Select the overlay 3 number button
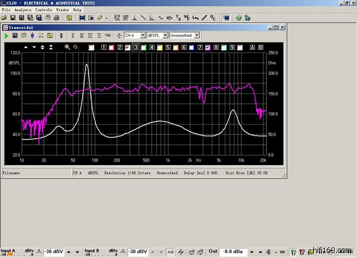357x258 pixels. tap(136, 47)
